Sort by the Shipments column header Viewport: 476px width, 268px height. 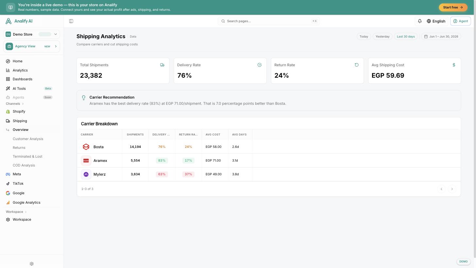pyautogui.click(x=135, y=134)
